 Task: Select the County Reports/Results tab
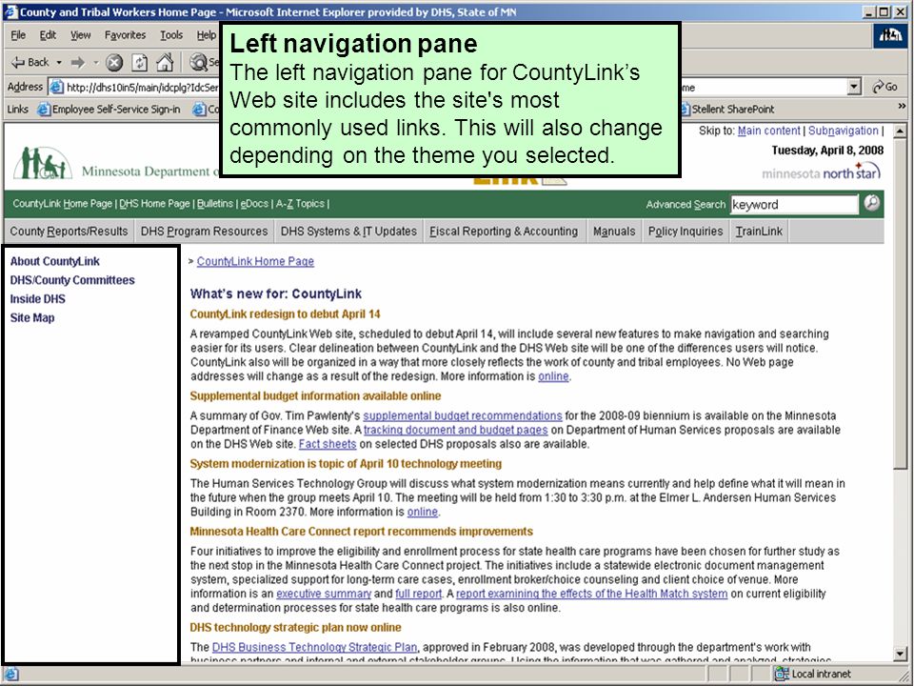pyautogui.click(x=69, y=232)
